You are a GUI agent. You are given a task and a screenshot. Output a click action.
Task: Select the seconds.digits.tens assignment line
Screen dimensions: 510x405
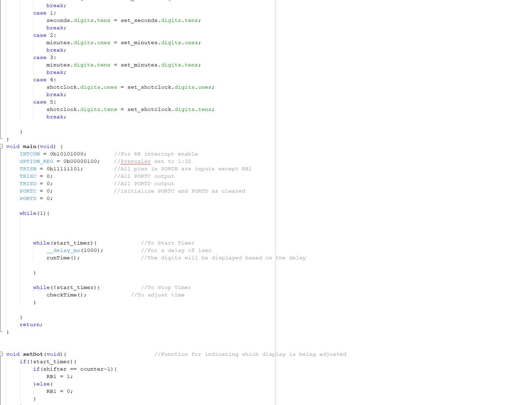[124, 21]
